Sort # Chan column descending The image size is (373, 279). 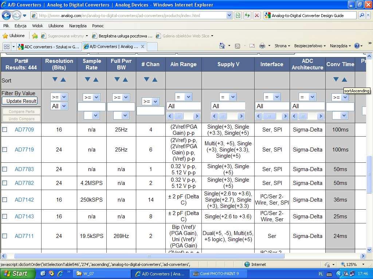pos(146,80)
